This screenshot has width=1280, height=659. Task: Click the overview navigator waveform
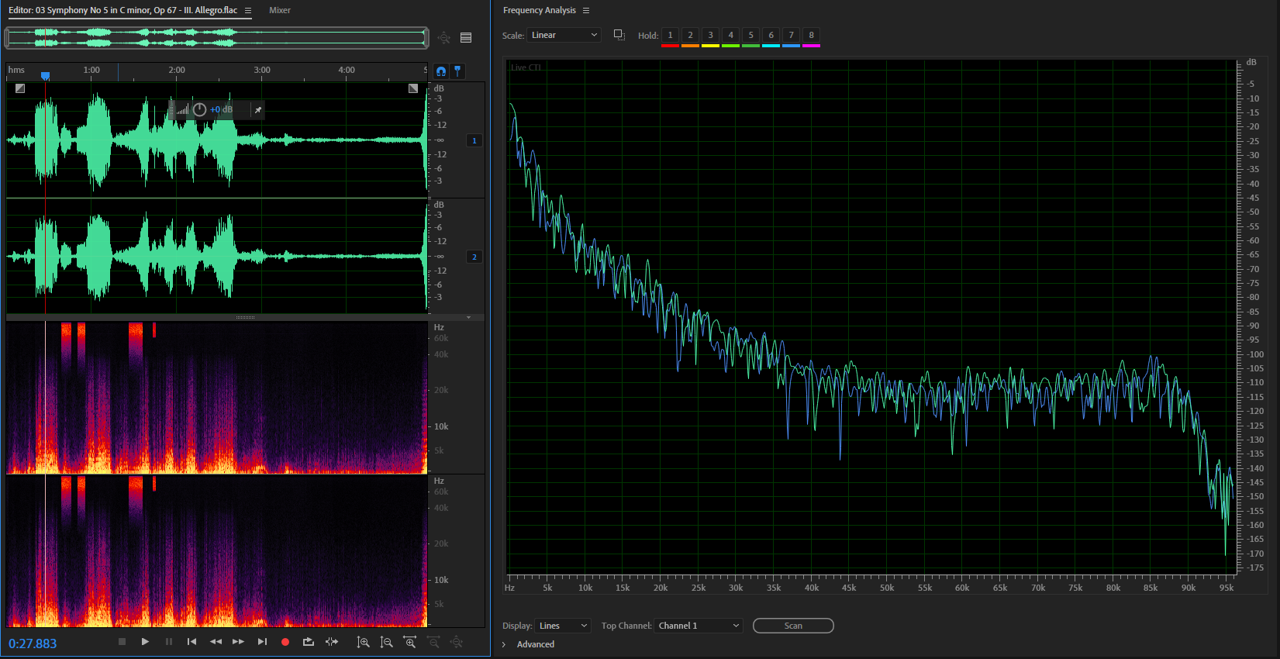[217, 37]
